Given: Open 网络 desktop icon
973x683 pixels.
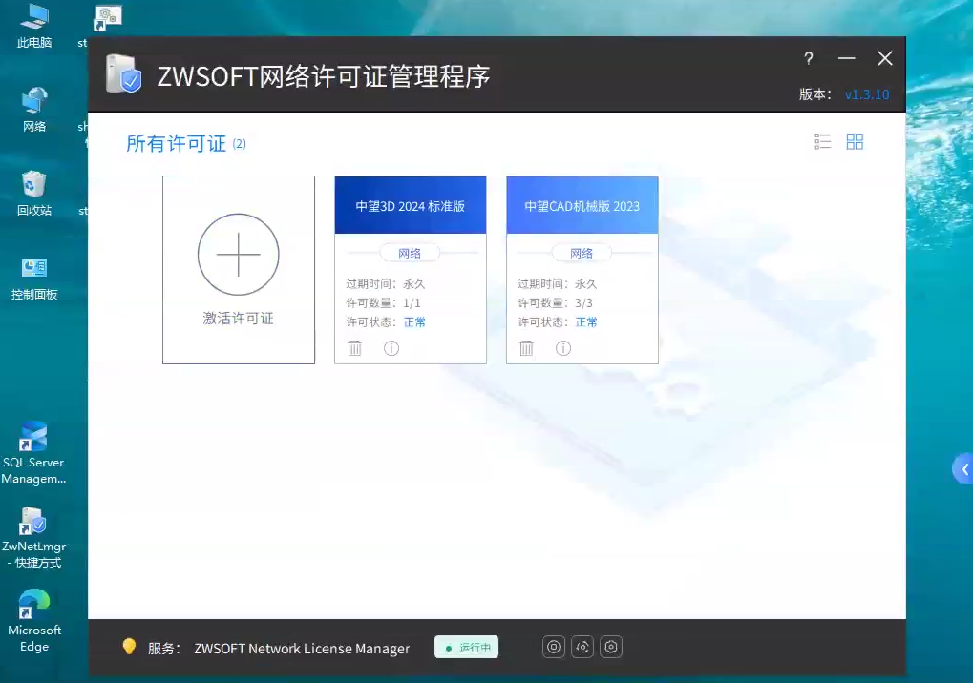Looking at the screenshot, I should click(34, 110).
